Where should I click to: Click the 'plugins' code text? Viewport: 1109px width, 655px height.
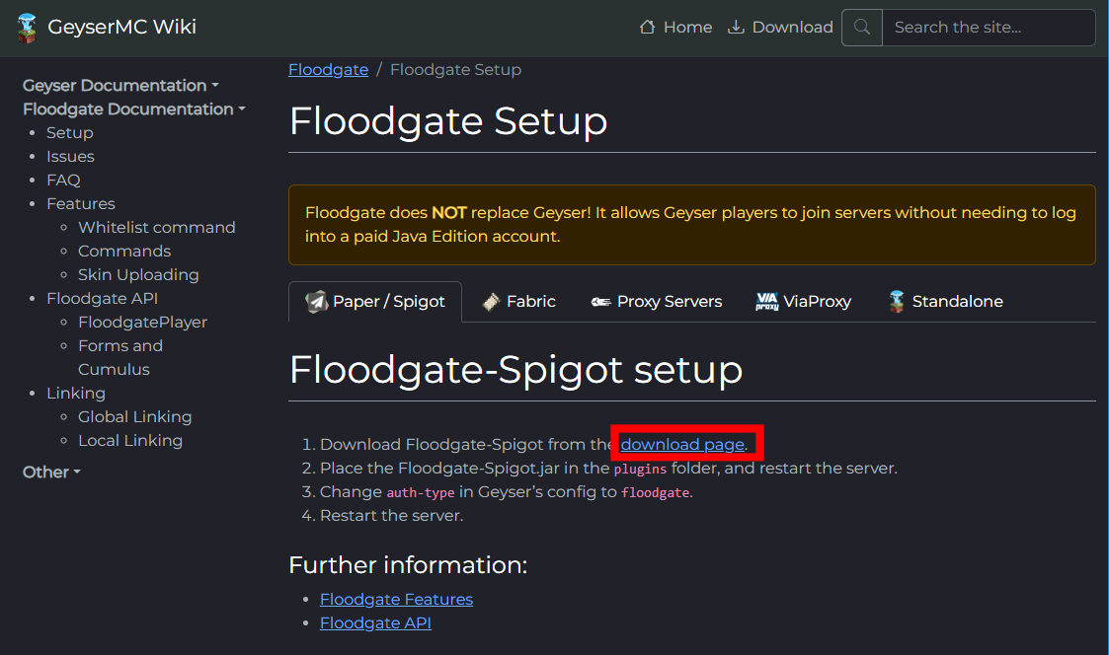pyautogui.click(x=640, y=470)
